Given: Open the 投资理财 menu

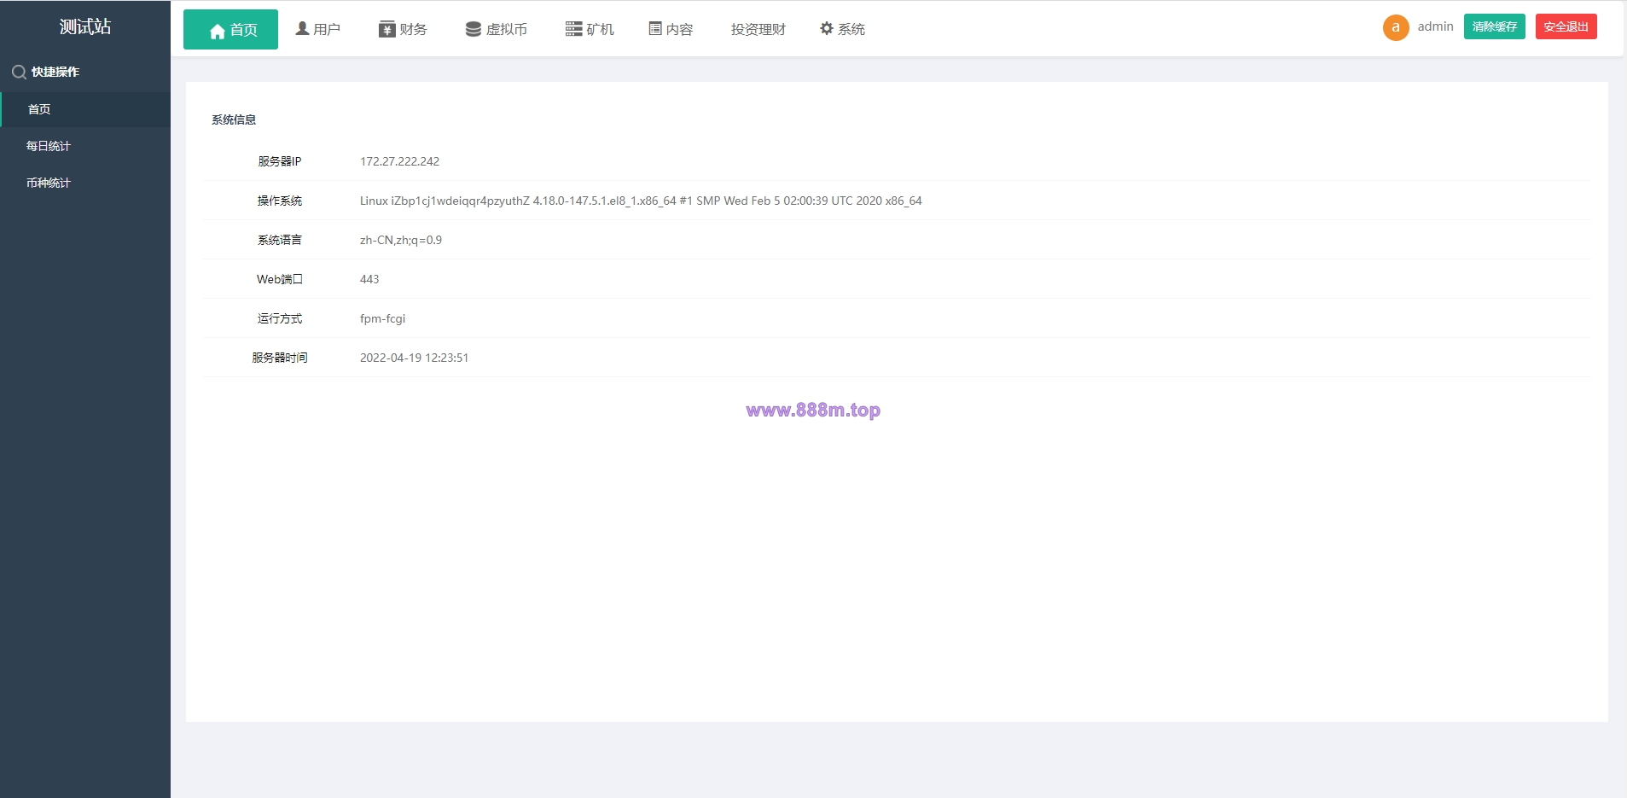Looking at the screenshot, I should coord(758,29).
